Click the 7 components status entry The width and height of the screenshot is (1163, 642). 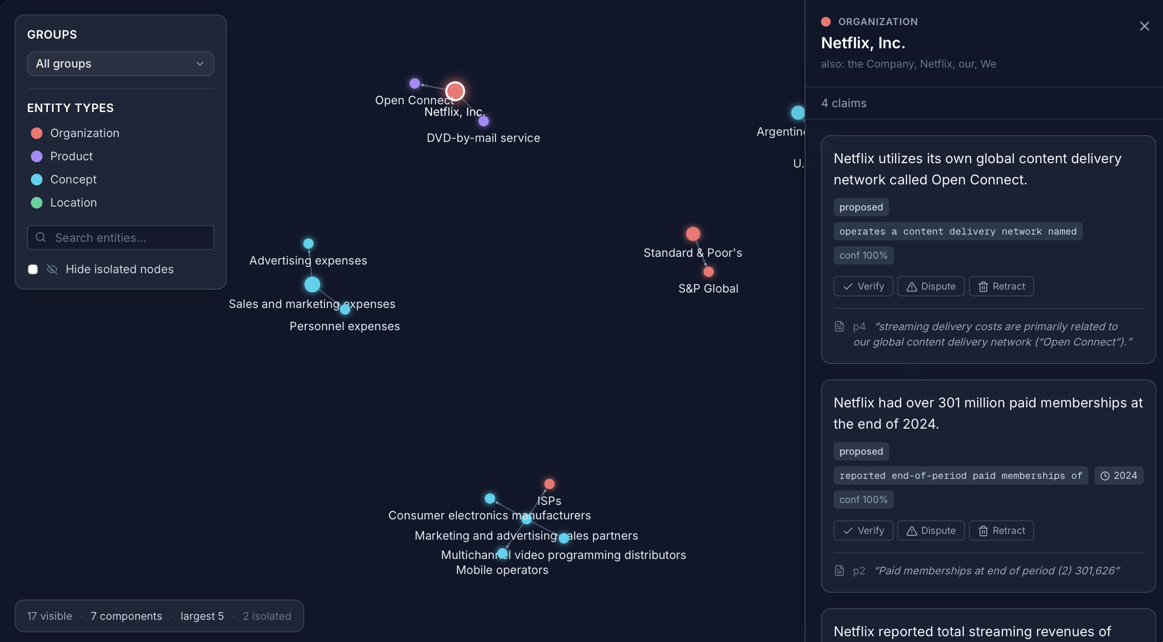click(x=126, y=616)
